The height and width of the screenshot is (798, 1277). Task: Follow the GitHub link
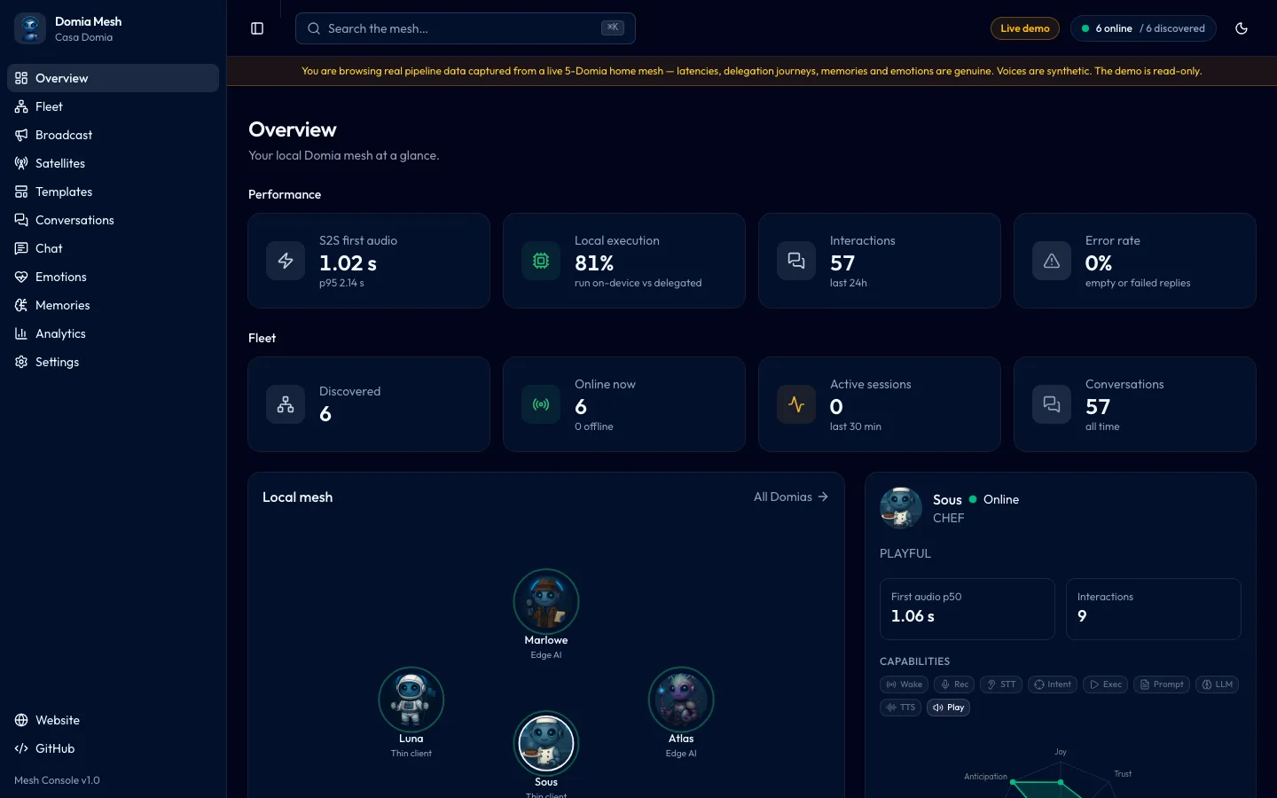pyautogui.click(x=113, y=748)
